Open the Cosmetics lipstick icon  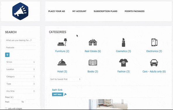(x=123, y=42)
